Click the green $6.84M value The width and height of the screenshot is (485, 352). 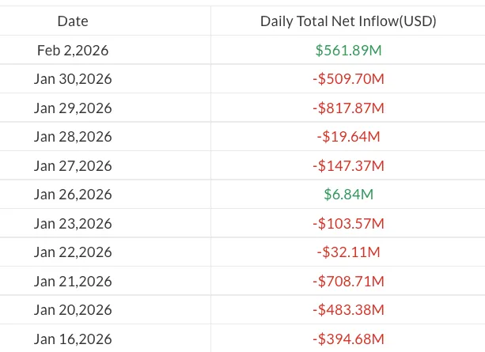[348, 195]
